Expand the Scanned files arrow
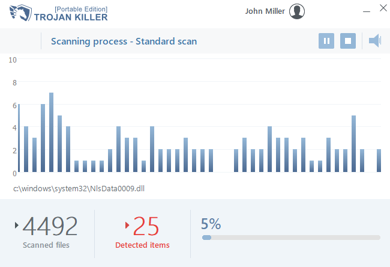Image resolution: width=390 pixels, height=267 pixels. pyautogui.click(x=17, y=225)
